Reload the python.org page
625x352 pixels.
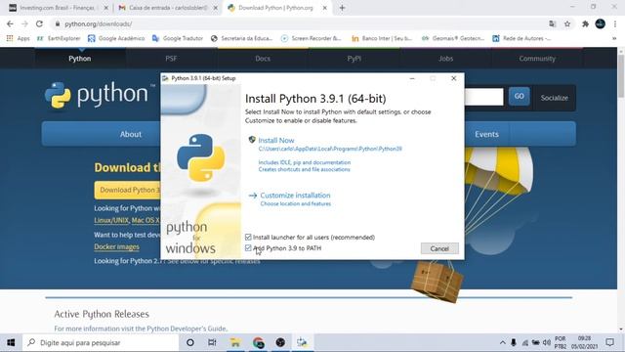point(39,23)
